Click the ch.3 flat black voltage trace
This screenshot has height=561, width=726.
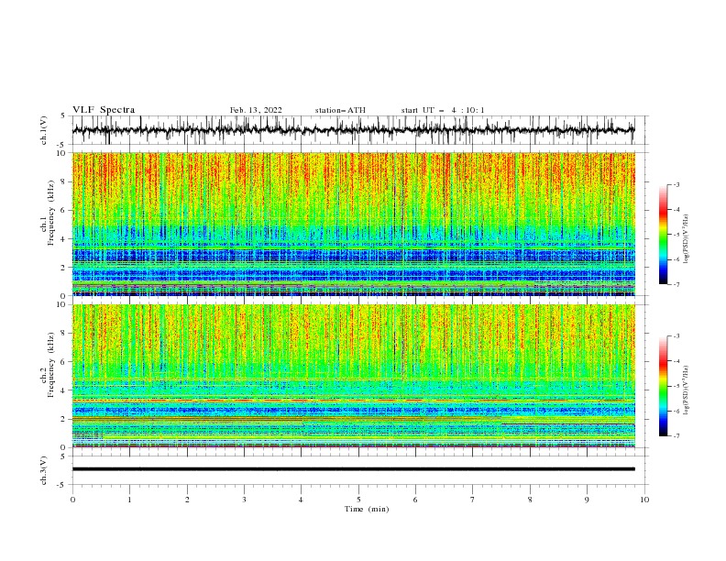353,469
